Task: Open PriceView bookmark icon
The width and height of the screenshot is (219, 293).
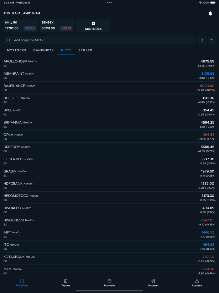Action: (22, 281)
